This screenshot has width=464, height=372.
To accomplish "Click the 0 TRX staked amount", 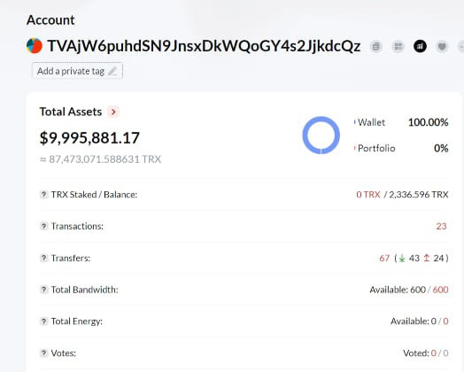I will 368,195.
